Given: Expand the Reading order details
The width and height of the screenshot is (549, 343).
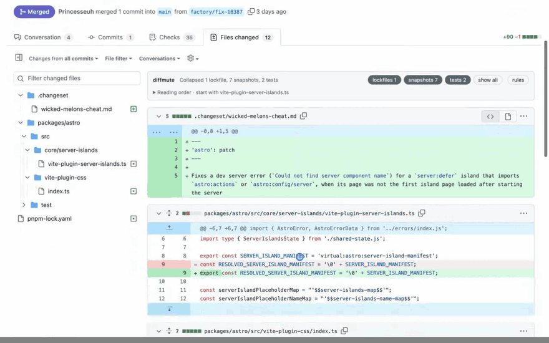Looking at the screenshot, I should pos(221,92).
